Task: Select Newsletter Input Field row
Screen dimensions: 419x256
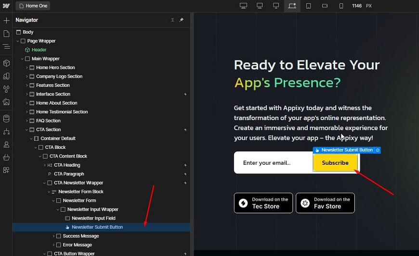Action: coord(101,218)
